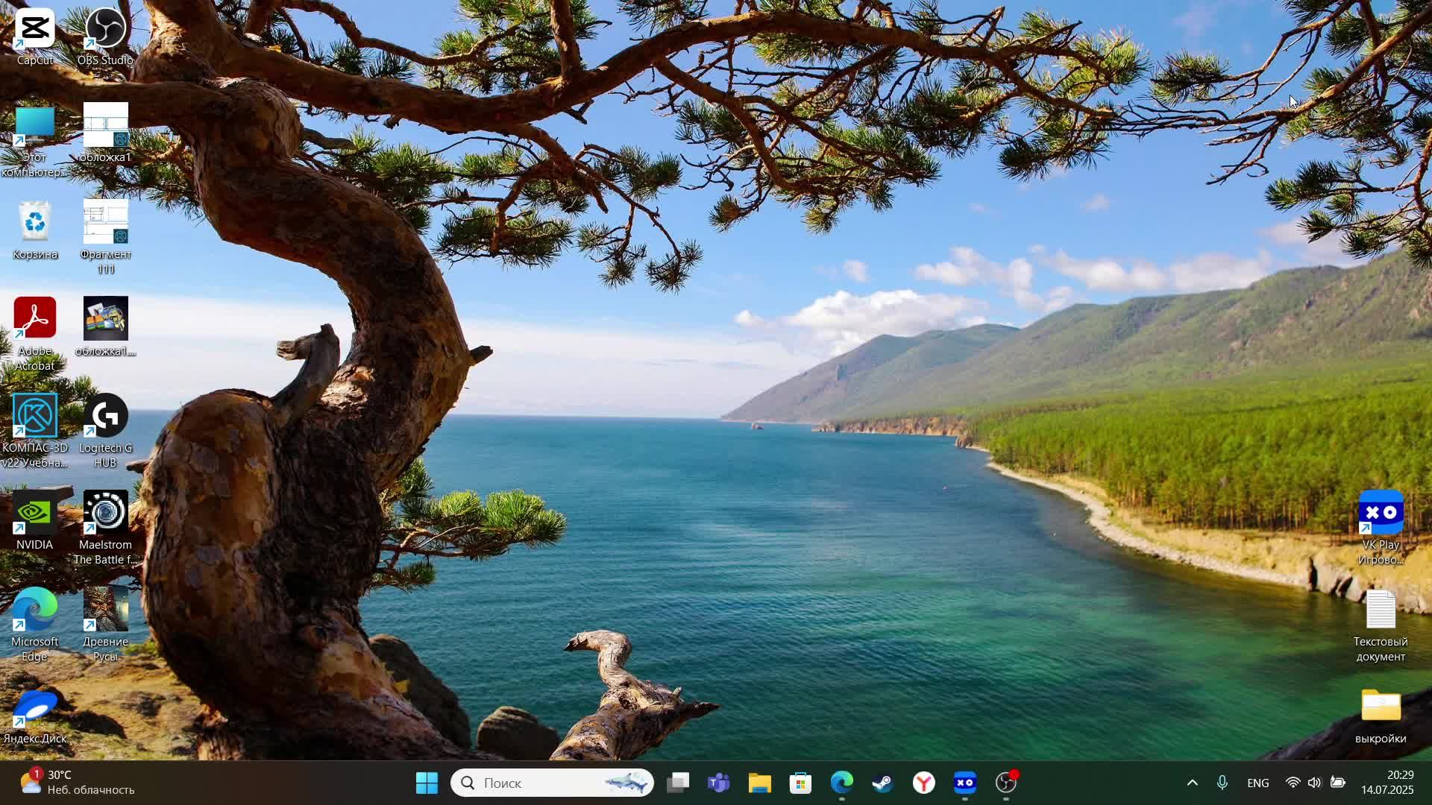Open clock and date calendar flyout
The width and height of the screenshot is (1432, 805).
(x=1387, y=783)
